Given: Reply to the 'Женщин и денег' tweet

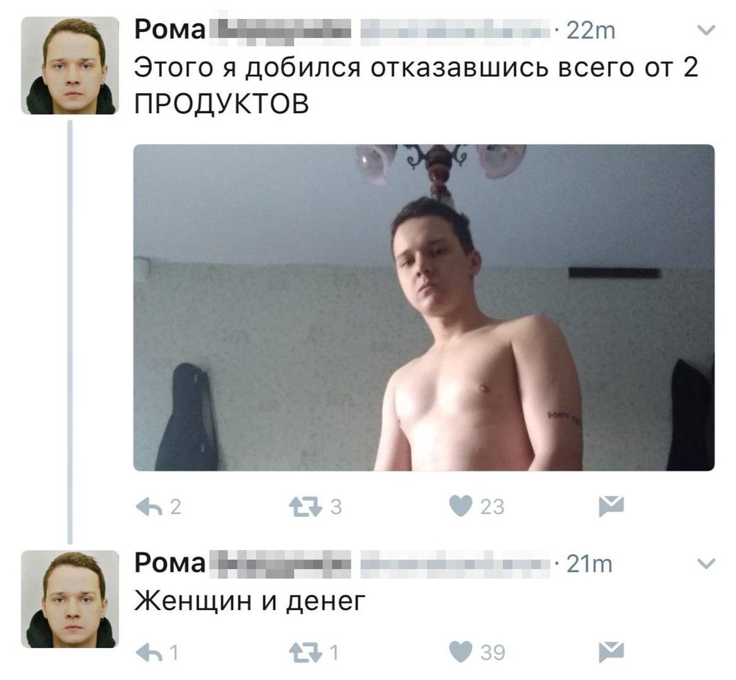Looking at the screenshot, I should 149,652.
